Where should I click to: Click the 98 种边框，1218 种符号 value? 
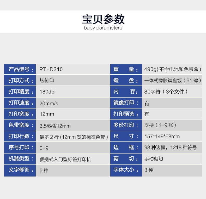[171, 147]
